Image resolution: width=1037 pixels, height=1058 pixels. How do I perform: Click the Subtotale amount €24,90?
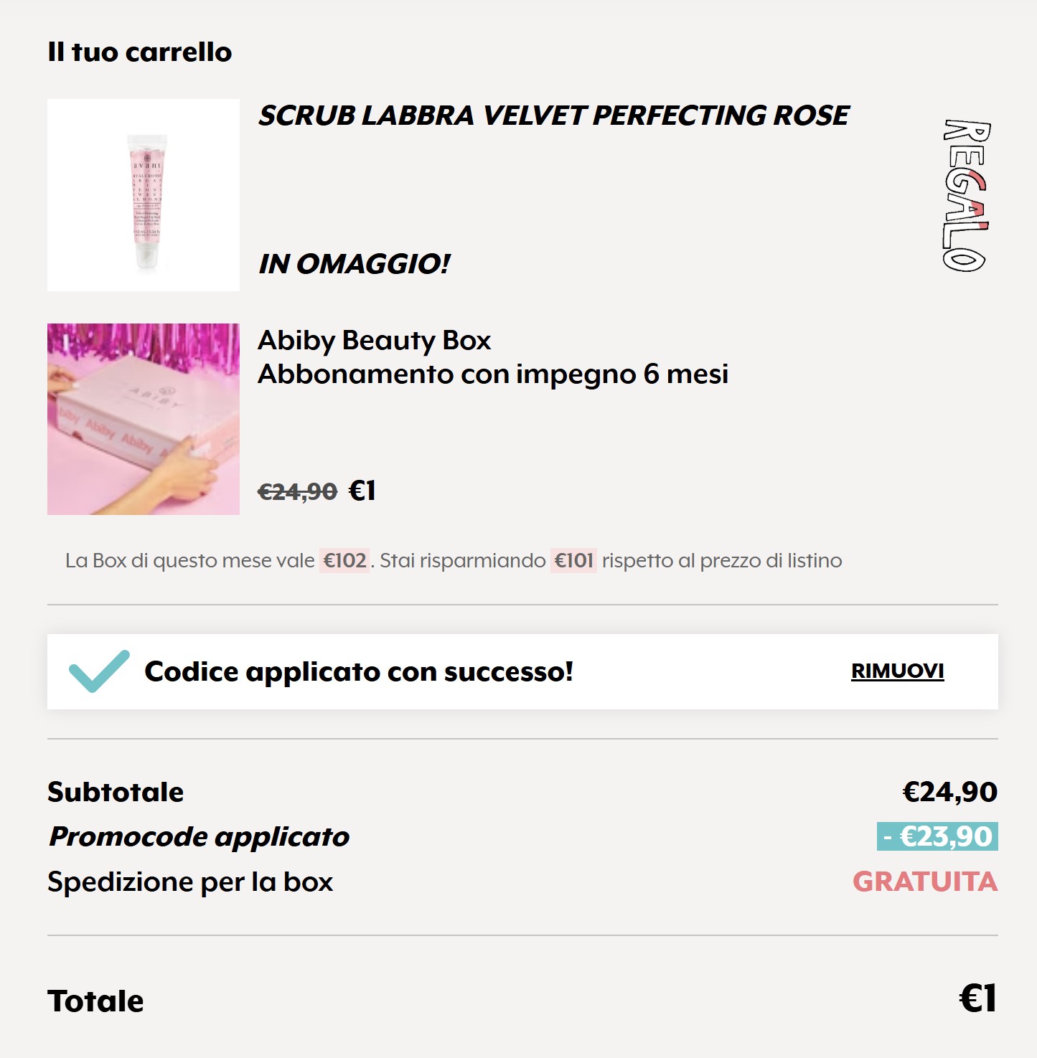coord(949,792)
